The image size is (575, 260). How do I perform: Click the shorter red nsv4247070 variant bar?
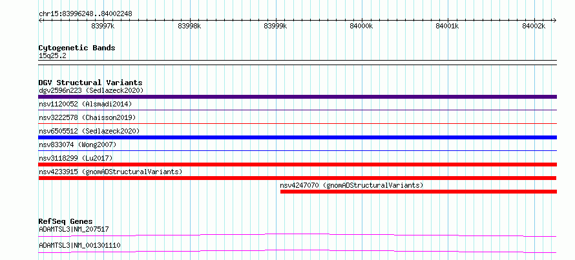[x=419, y=192]
